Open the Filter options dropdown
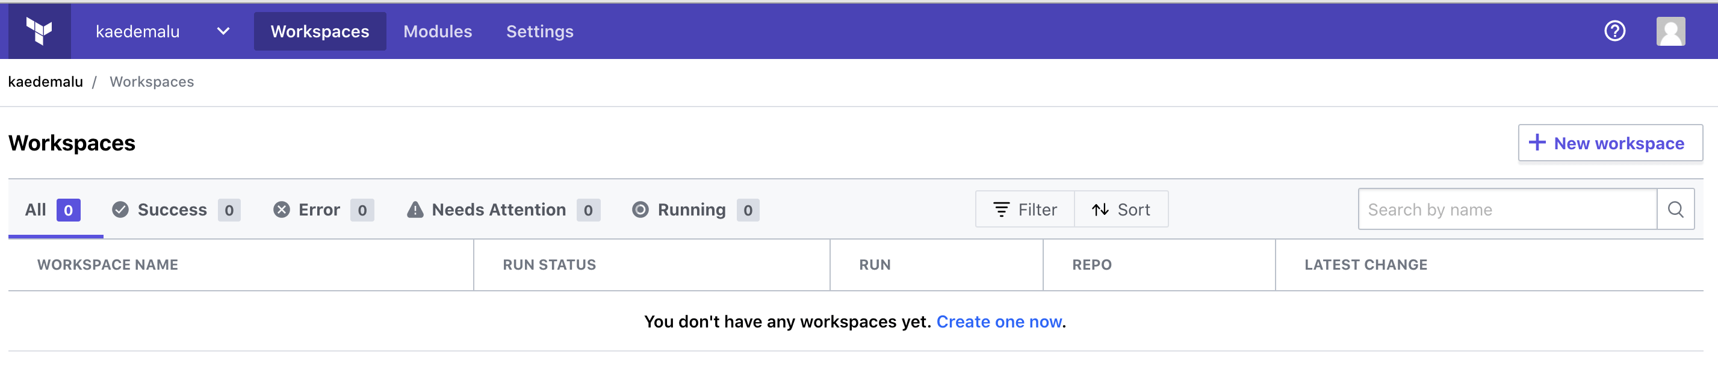 coord(1025,209)
